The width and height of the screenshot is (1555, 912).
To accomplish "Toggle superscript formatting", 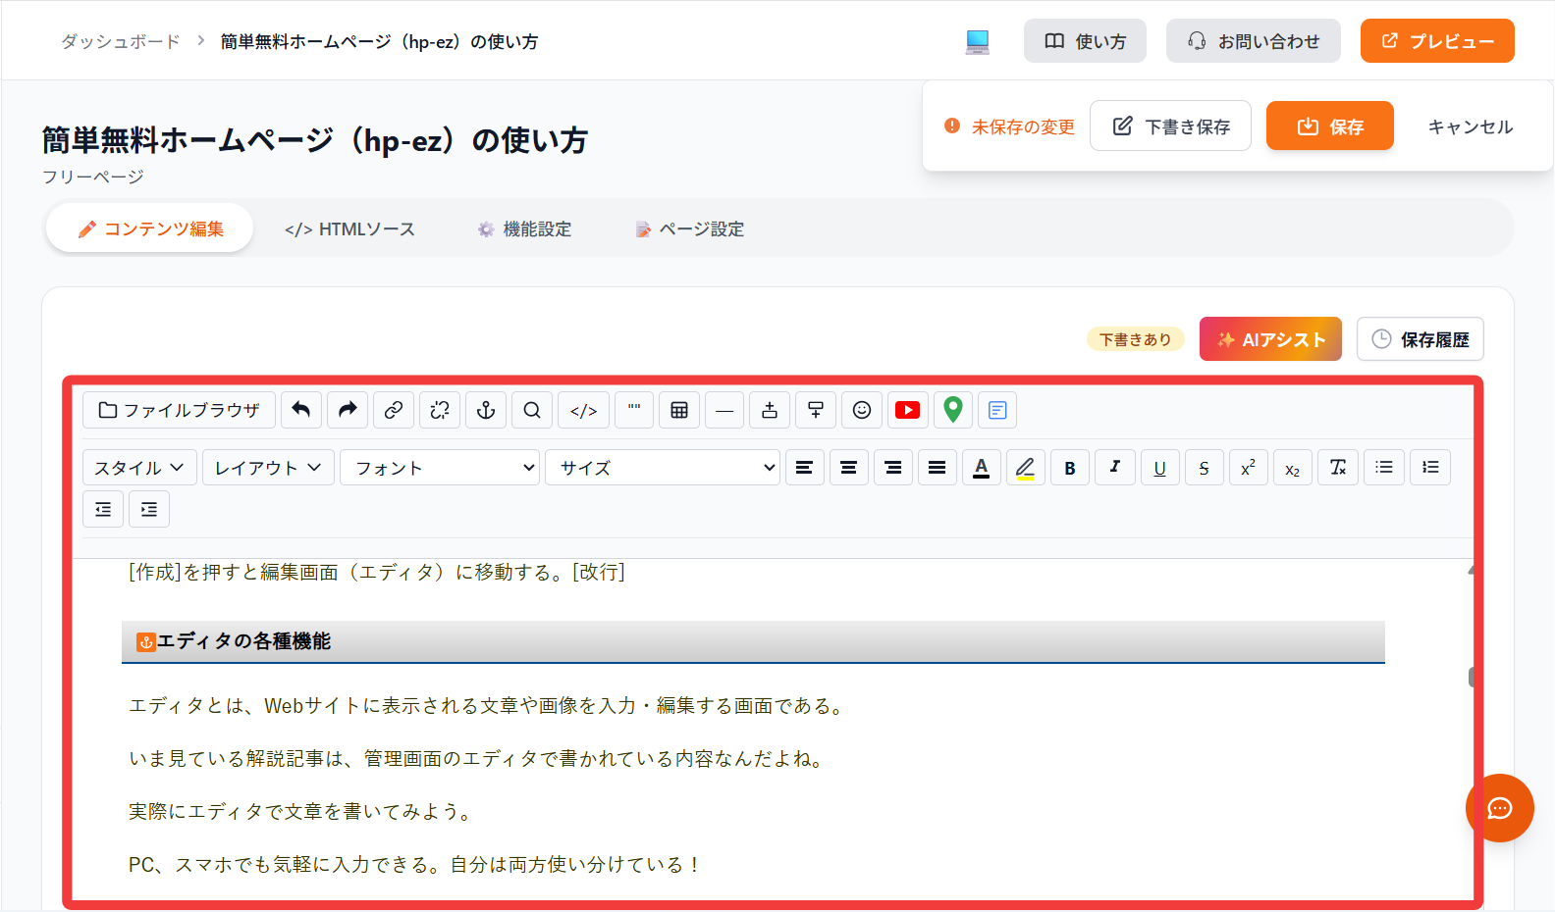I will pyautogui.click(x=1248, y=468).
